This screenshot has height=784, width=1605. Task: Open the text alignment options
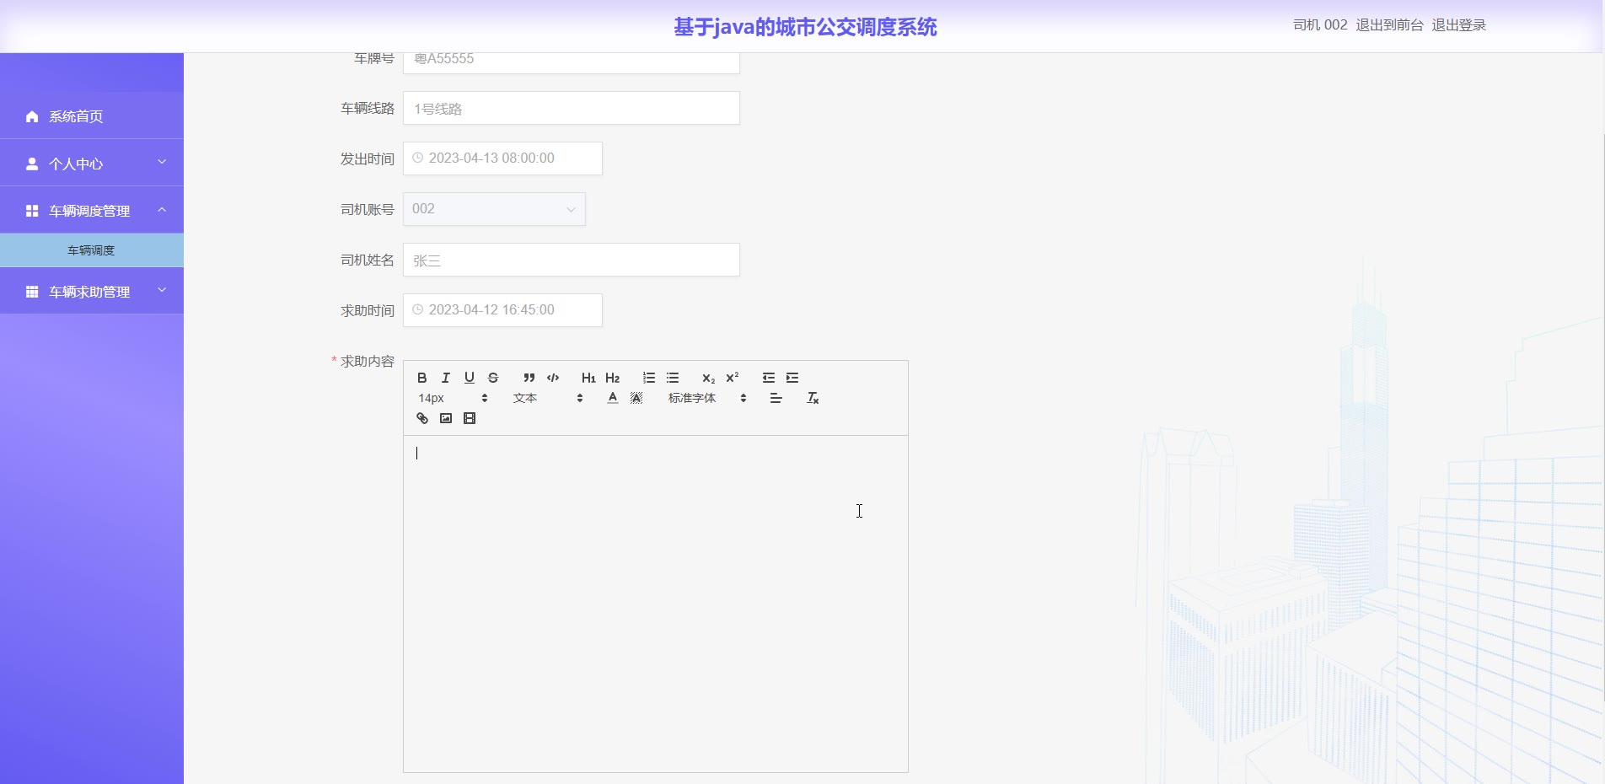pos(776,398)
